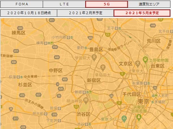Click the 中野区 ward label

tap(56, 71)
